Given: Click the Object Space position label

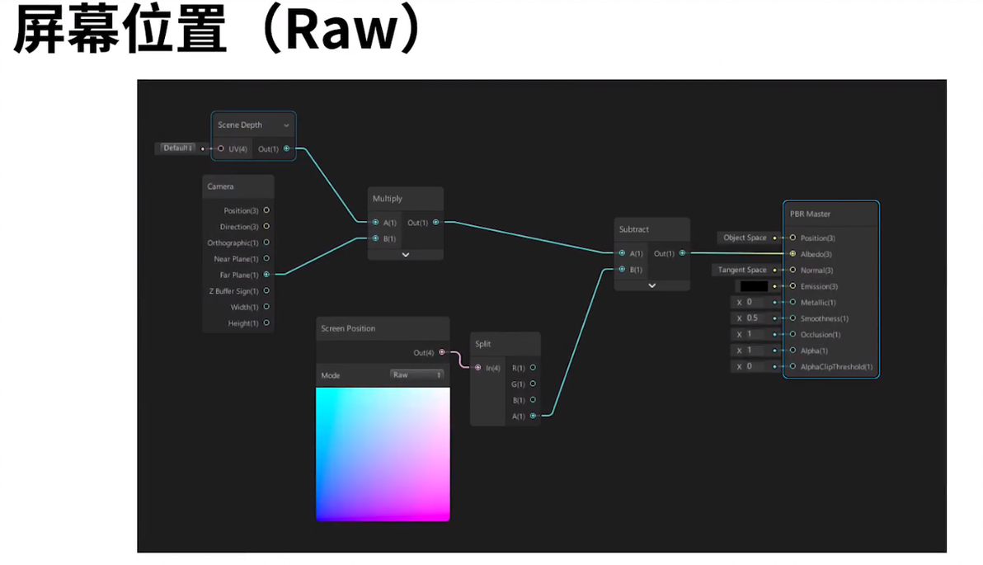Looking at the screenshot, I should coord(745,238).
